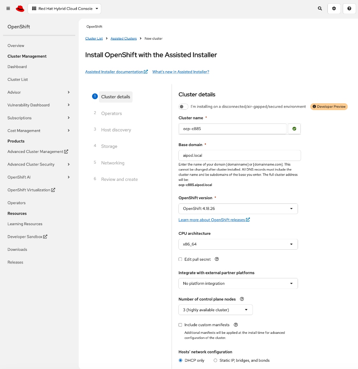The height and width of the screenshot is (369, 358).
Task: Open the OpenShift version dropdown
Action: click(x=238, y=209)
